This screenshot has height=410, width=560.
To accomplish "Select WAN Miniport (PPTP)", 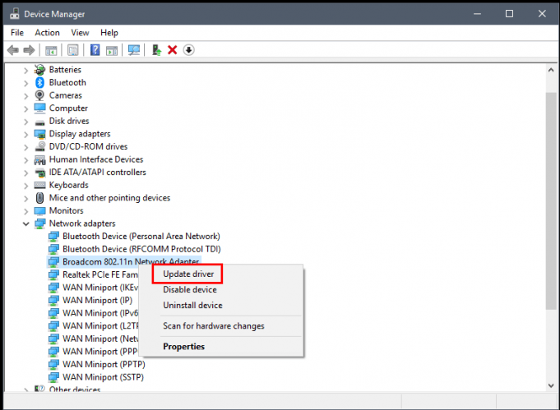I will 104,364.
